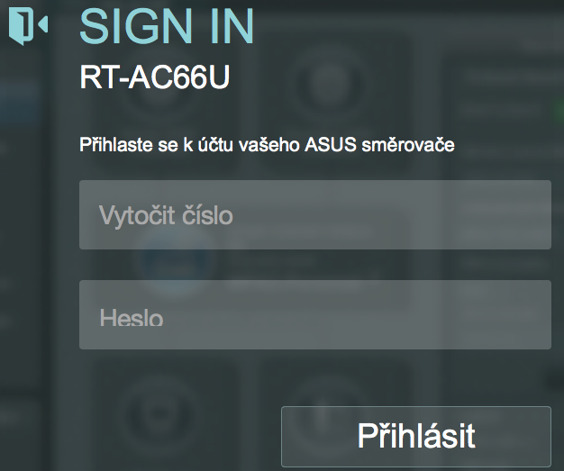Click into the Heslo password field
This screenshot has height=471, width=564.
click(314, 314)
